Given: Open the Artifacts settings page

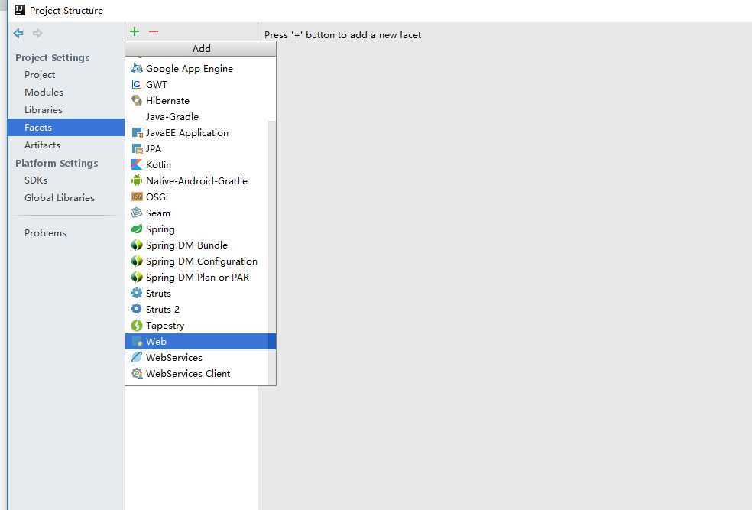Looking at the screenshot, I should 42,145.
